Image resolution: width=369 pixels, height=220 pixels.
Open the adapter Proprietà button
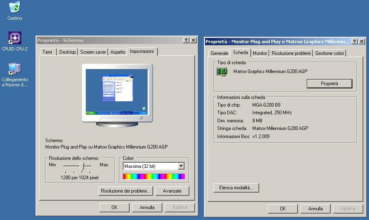click(329, 84)
